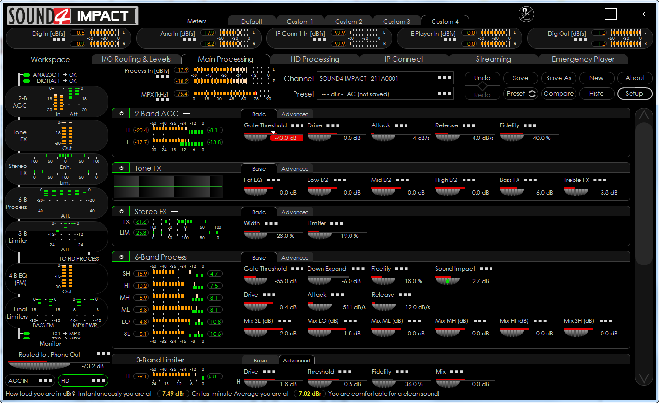Click the Redo button
The width and height of the screenshot is (659, 403).
click(x=482, y=95)
